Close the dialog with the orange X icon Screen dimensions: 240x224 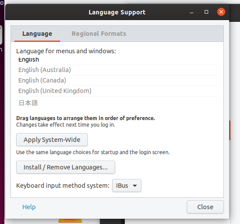coord(221,12)
